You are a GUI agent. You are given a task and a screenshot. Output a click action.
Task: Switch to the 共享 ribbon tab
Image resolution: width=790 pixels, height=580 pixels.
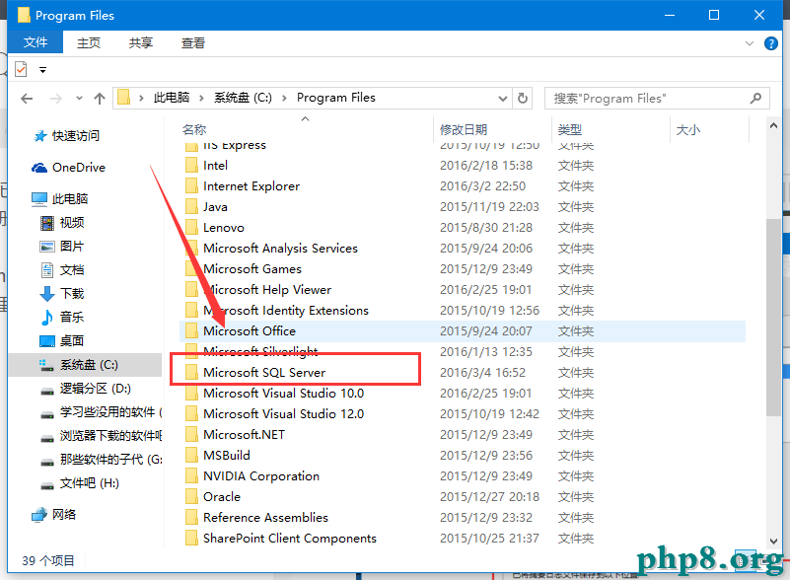[x=141, y=42]
